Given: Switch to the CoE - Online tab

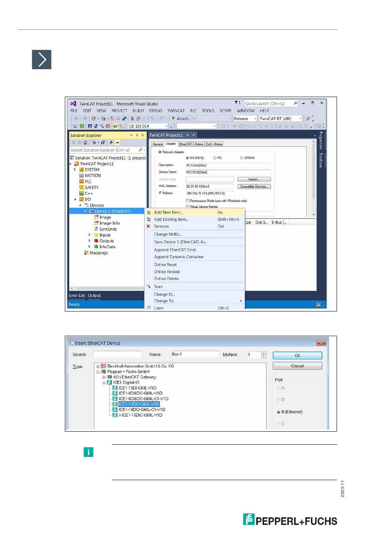Looking at the screenshot, I should (214, 144).
